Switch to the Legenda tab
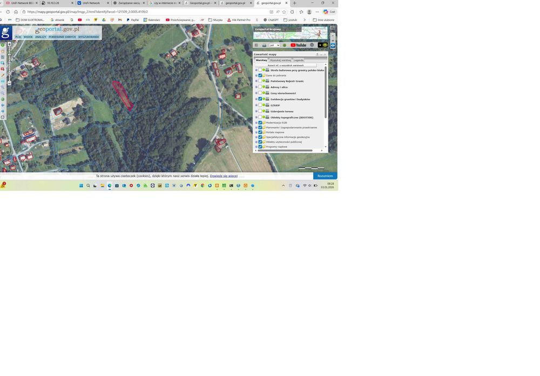The width and height of the screenshot is (540, 376). (299, 60)
